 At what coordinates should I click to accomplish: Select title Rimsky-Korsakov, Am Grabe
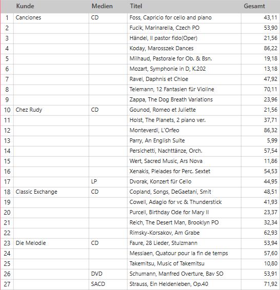pyautogui.click(x=184, y=233)
